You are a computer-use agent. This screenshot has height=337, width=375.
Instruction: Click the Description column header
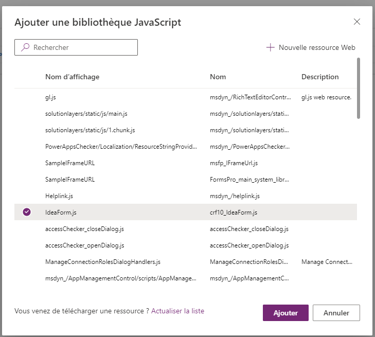tap(320, 77)
